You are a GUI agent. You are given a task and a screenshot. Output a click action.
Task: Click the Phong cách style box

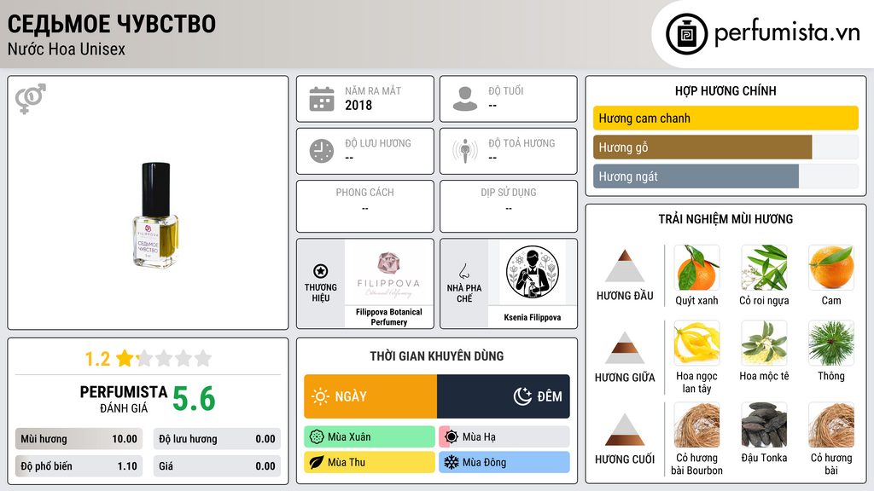(x=365, y=206)
